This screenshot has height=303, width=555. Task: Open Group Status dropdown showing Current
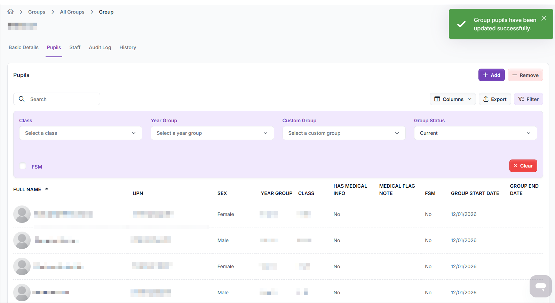pyautogui.click(x=475, y=133)
